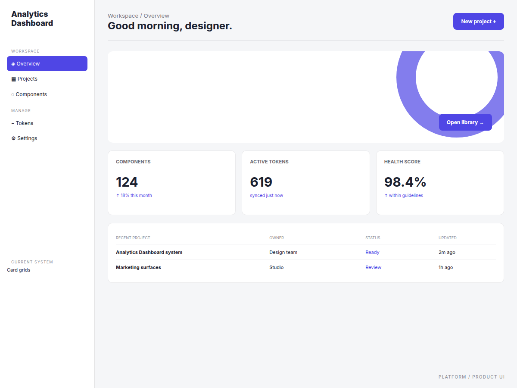Open the Components sidebar section
Viewport: 517px width, 388px height.
[47, 94]
